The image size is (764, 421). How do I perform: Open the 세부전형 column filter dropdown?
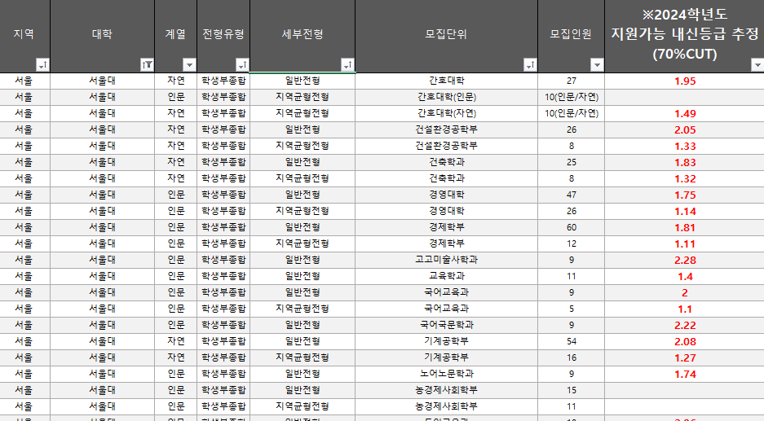(347, 64)
